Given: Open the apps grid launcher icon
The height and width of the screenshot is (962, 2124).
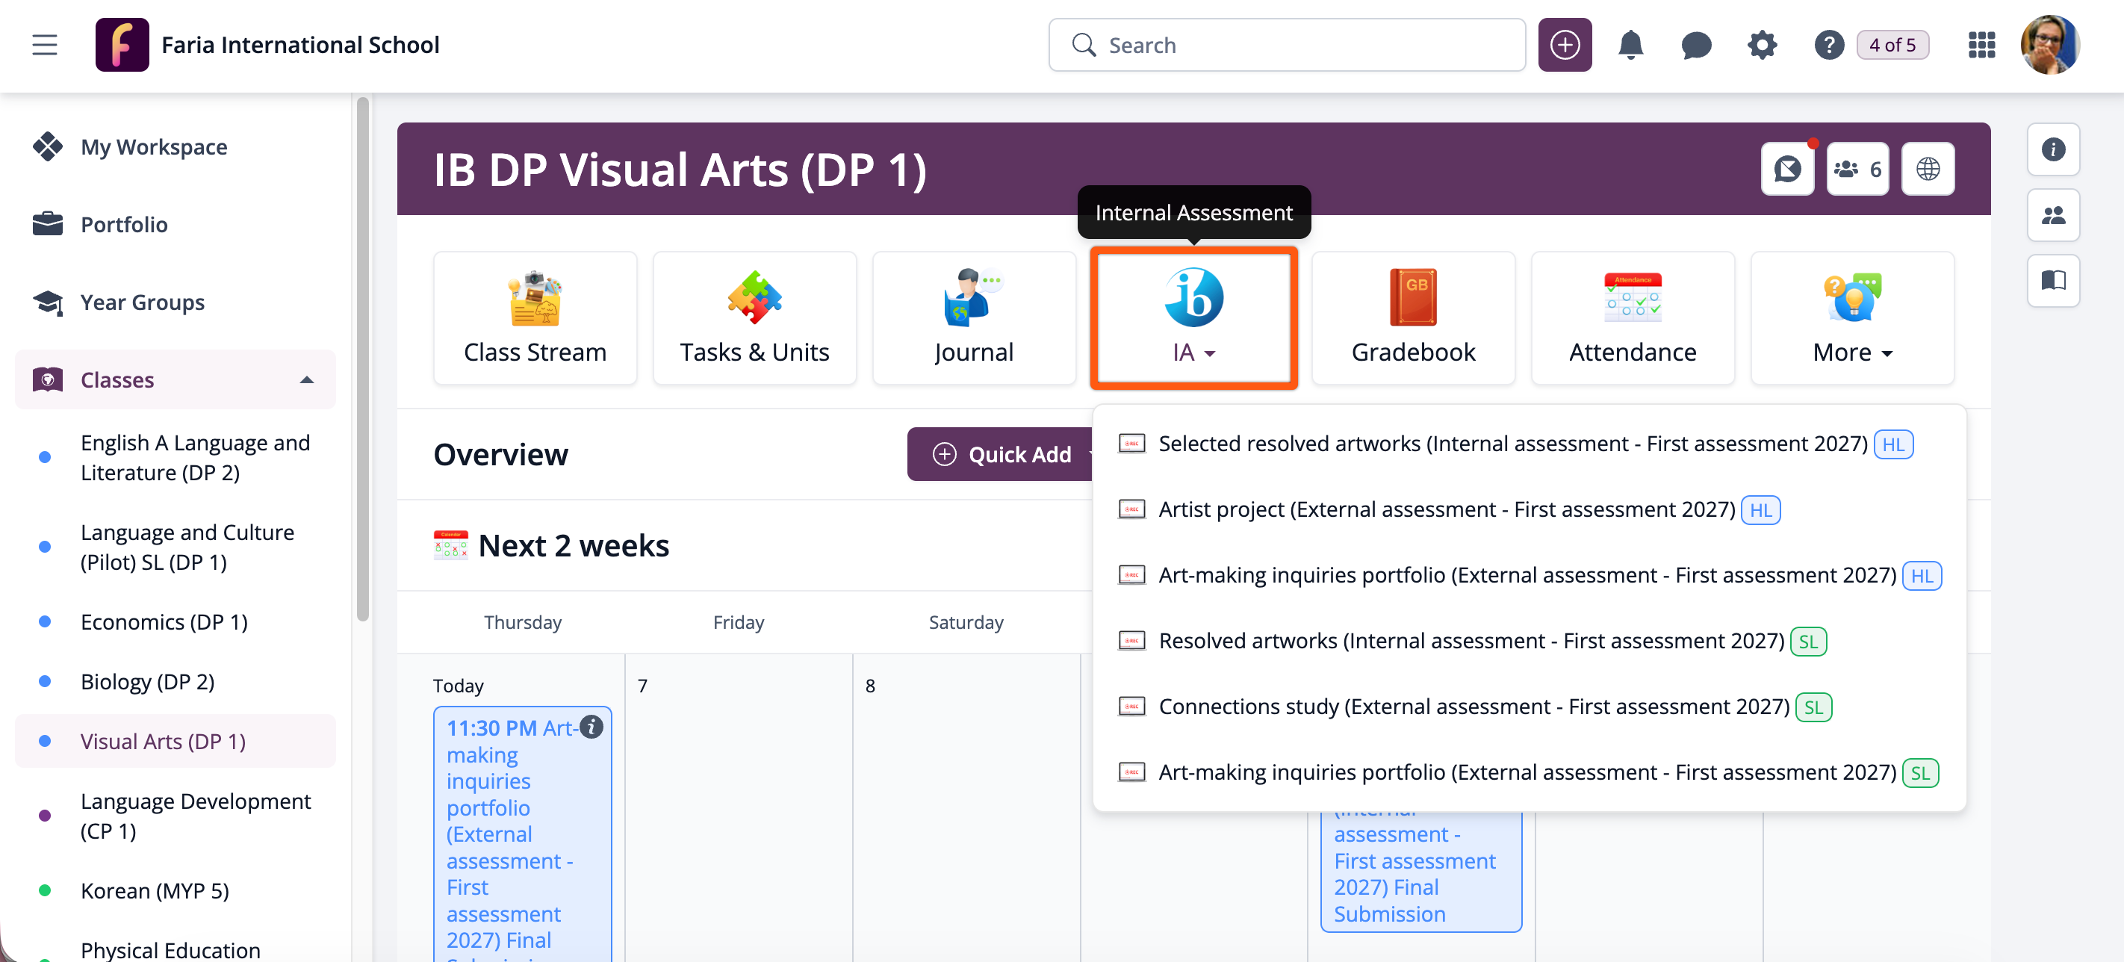Looking at the screenshot, I should (x=1981, y=45).
